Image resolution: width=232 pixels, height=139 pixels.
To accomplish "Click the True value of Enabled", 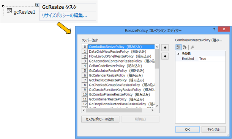I will tap(203, 59).
